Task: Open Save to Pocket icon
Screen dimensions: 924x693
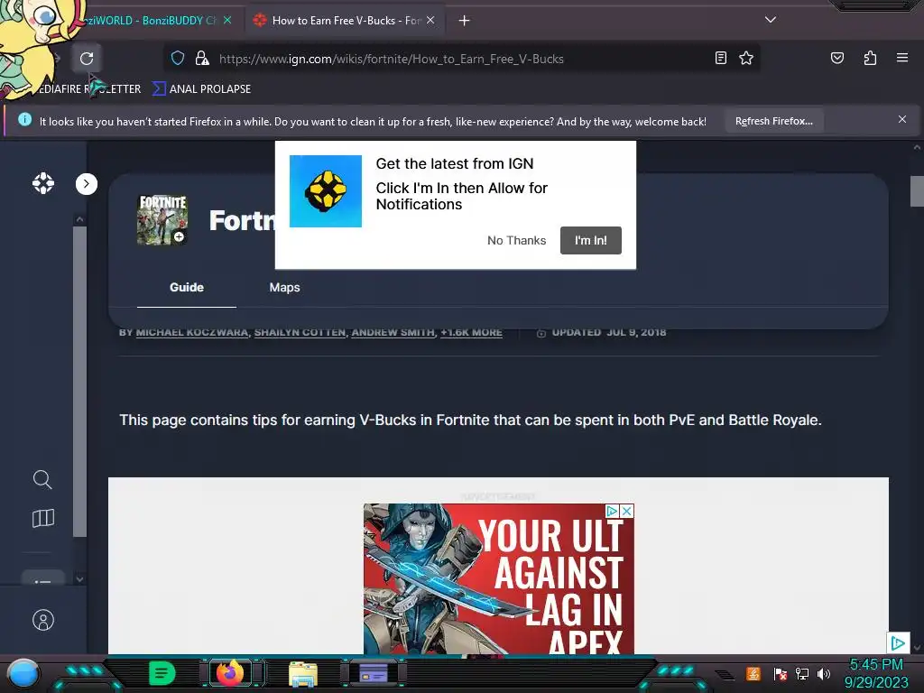Action: coord(836,58)
